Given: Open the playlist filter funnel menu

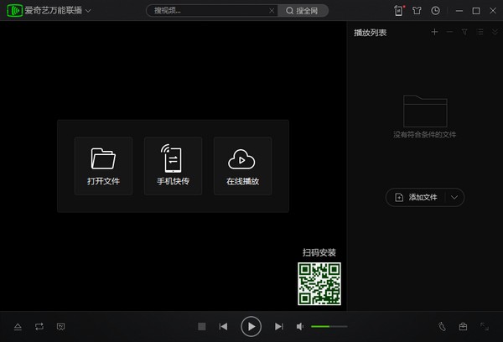Looking at the screenshot, I should coord(464,32).
